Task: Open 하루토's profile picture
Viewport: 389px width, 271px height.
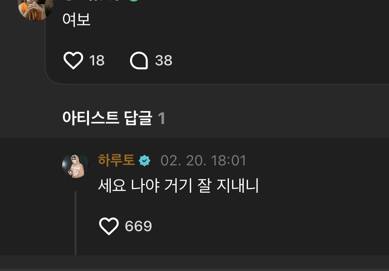Action: [76, 165]
